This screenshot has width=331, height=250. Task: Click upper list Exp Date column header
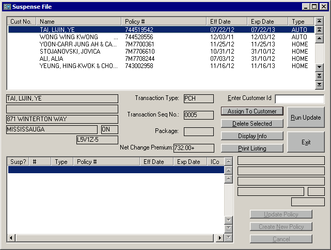point(267,22)
